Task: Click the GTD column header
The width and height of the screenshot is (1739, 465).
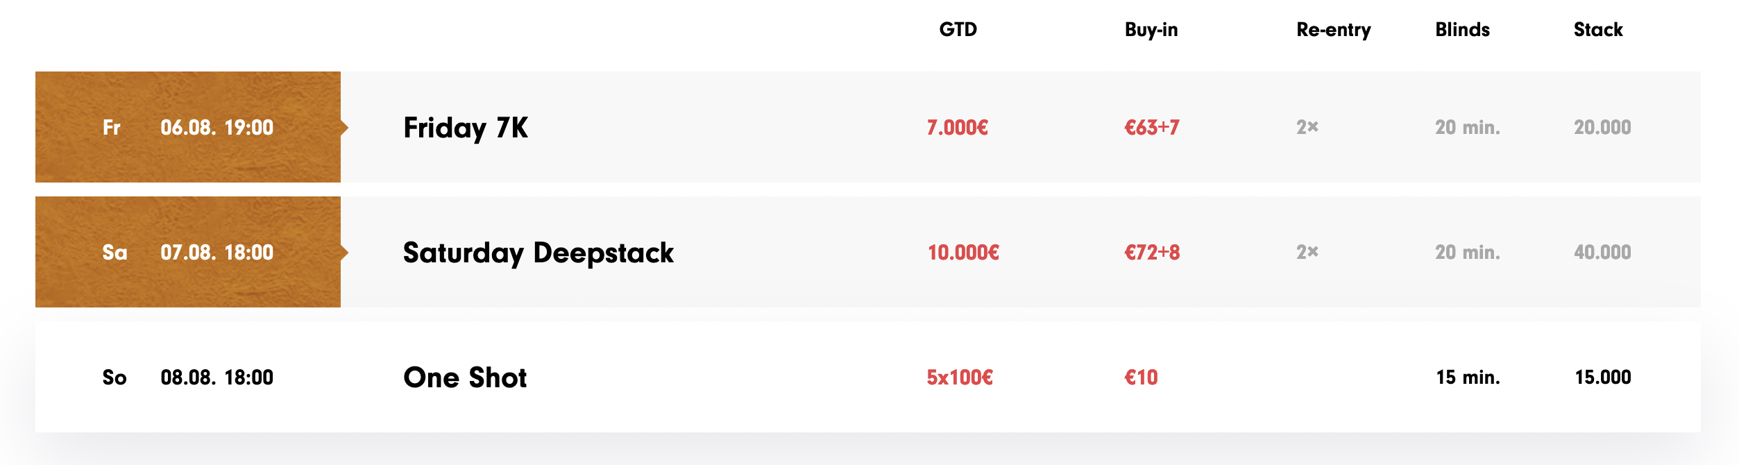Action: 958,30
